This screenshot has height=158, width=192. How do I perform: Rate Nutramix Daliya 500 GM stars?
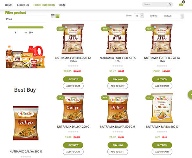[118, 132]
